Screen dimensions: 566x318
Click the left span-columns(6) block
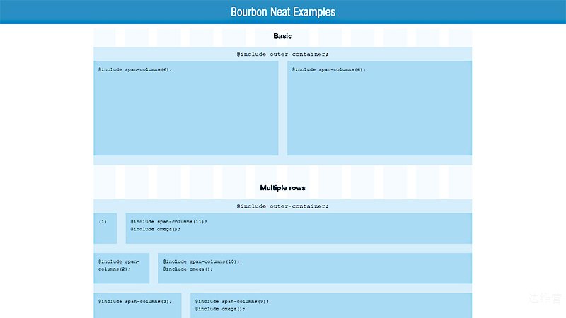point(186,108)
